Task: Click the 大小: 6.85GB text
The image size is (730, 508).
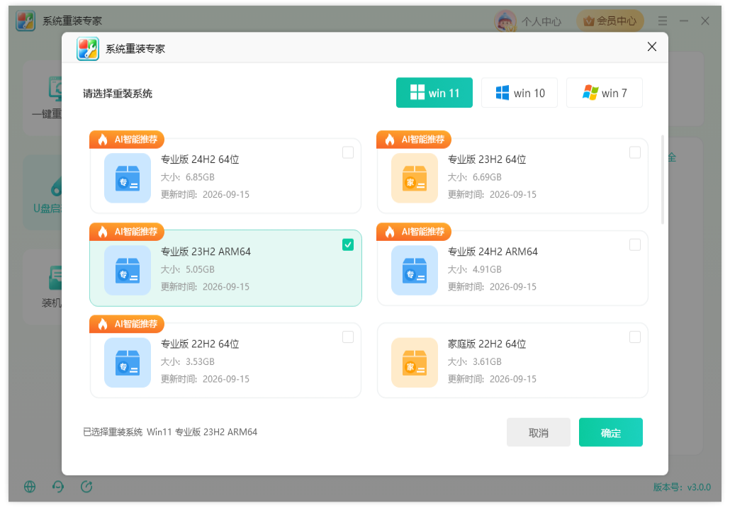Action: (188, 177)
